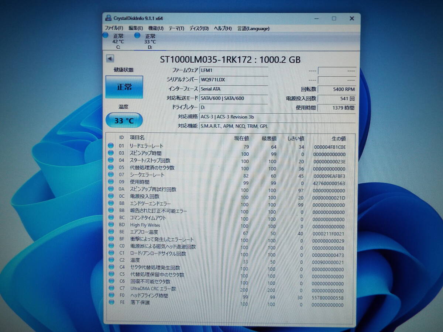This screenshot has width=443, height=332.
Task: Select raw value 0000211F0021
Action: pos(329,234)
